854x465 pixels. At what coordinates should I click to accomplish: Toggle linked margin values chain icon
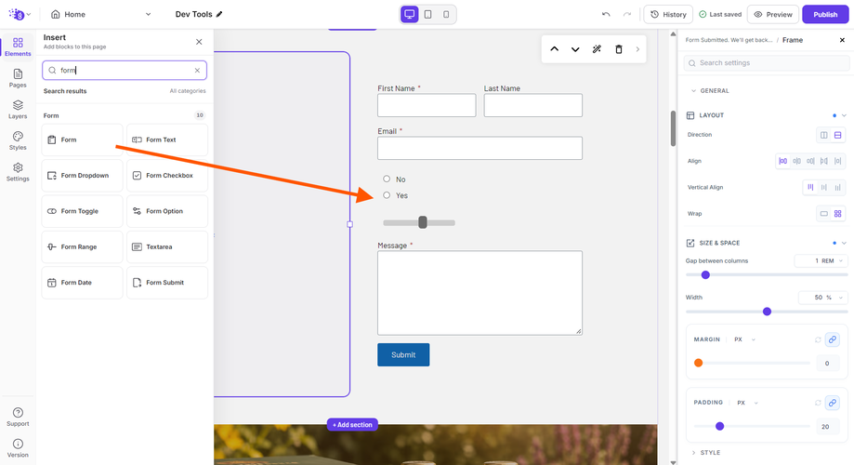[833, 339]
